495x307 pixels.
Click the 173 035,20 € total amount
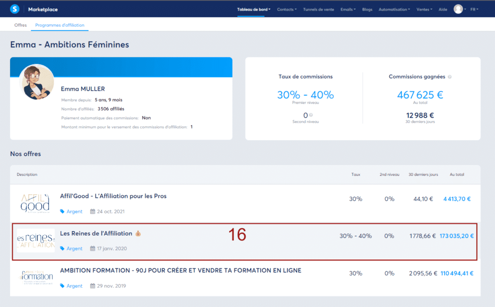456,236
